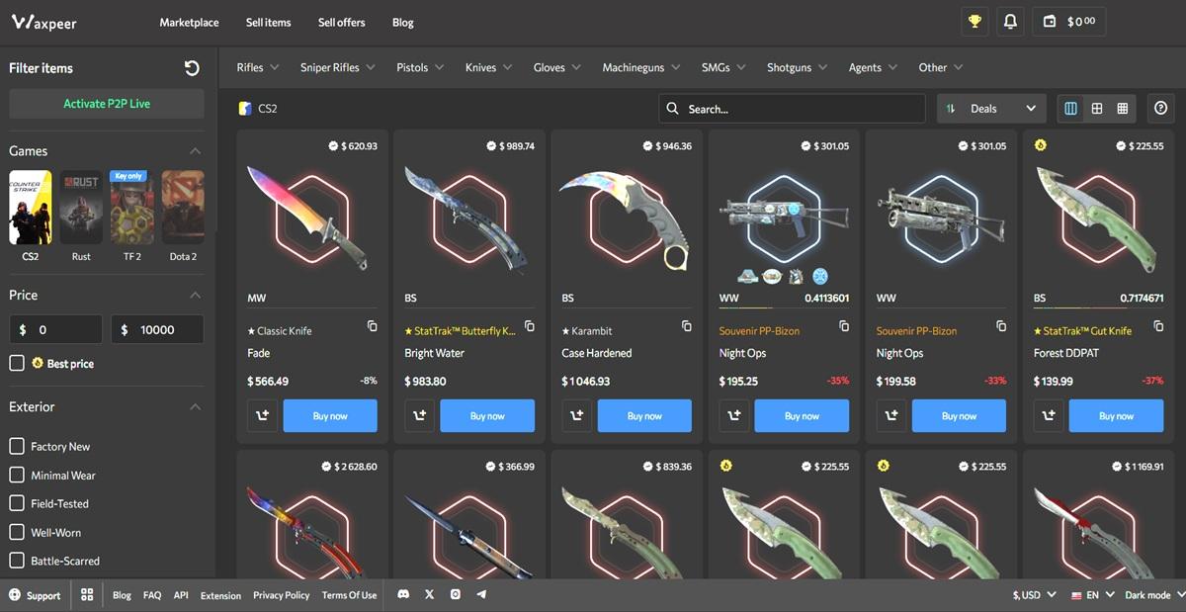Open the Sell items page
Image resolution: width=1186 pixels, height=612 pixels.
268,22
